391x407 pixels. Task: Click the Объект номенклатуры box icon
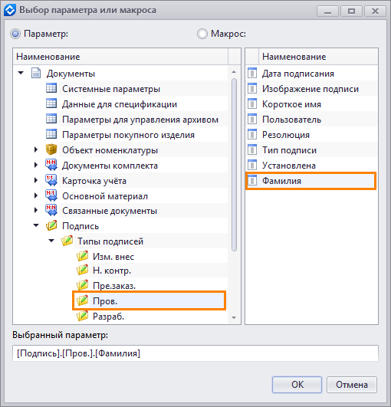point(51,149)
